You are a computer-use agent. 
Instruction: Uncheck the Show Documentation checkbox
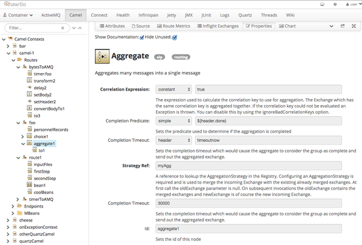(x=142, y=37)
